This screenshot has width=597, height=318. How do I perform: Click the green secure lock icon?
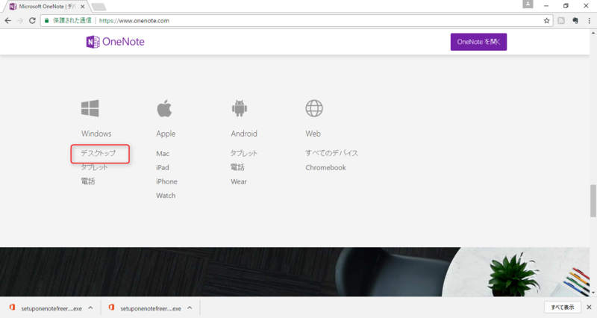[x=47, y=21]
